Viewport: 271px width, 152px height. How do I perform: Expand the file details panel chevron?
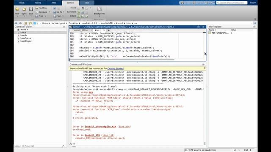pyautogui.click(x=64, y=146)
